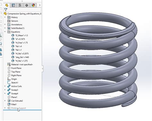The width and height of the screenshot is (152, 121).
Task: Click the blue rollback bar
Action: coord(22,110)
